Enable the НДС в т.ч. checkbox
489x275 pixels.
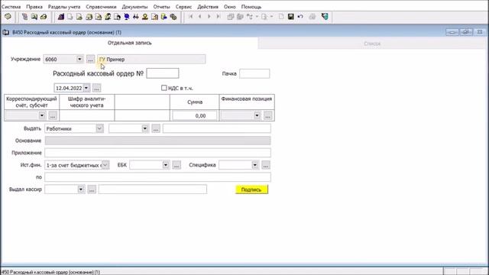164,88
